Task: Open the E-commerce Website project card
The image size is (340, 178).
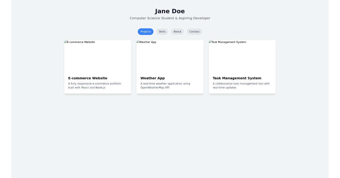Action: [x=97, y=67]
